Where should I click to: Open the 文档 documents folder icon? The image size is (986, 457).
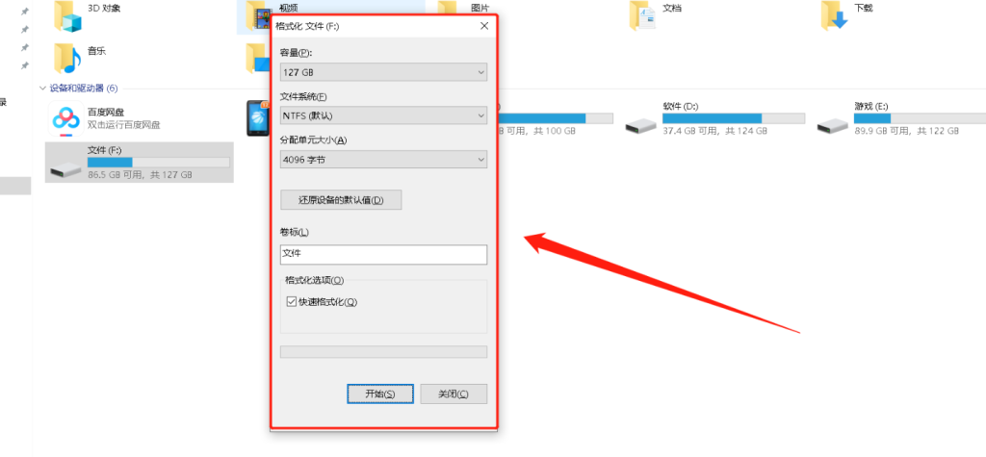tap(642, 16)
